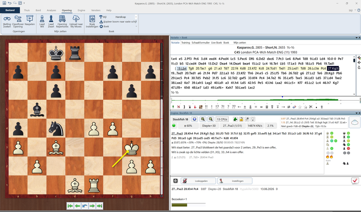361x212 pixels.
Task: Toggle engine stop/go blue circle button
Action: tap(194, 119)
